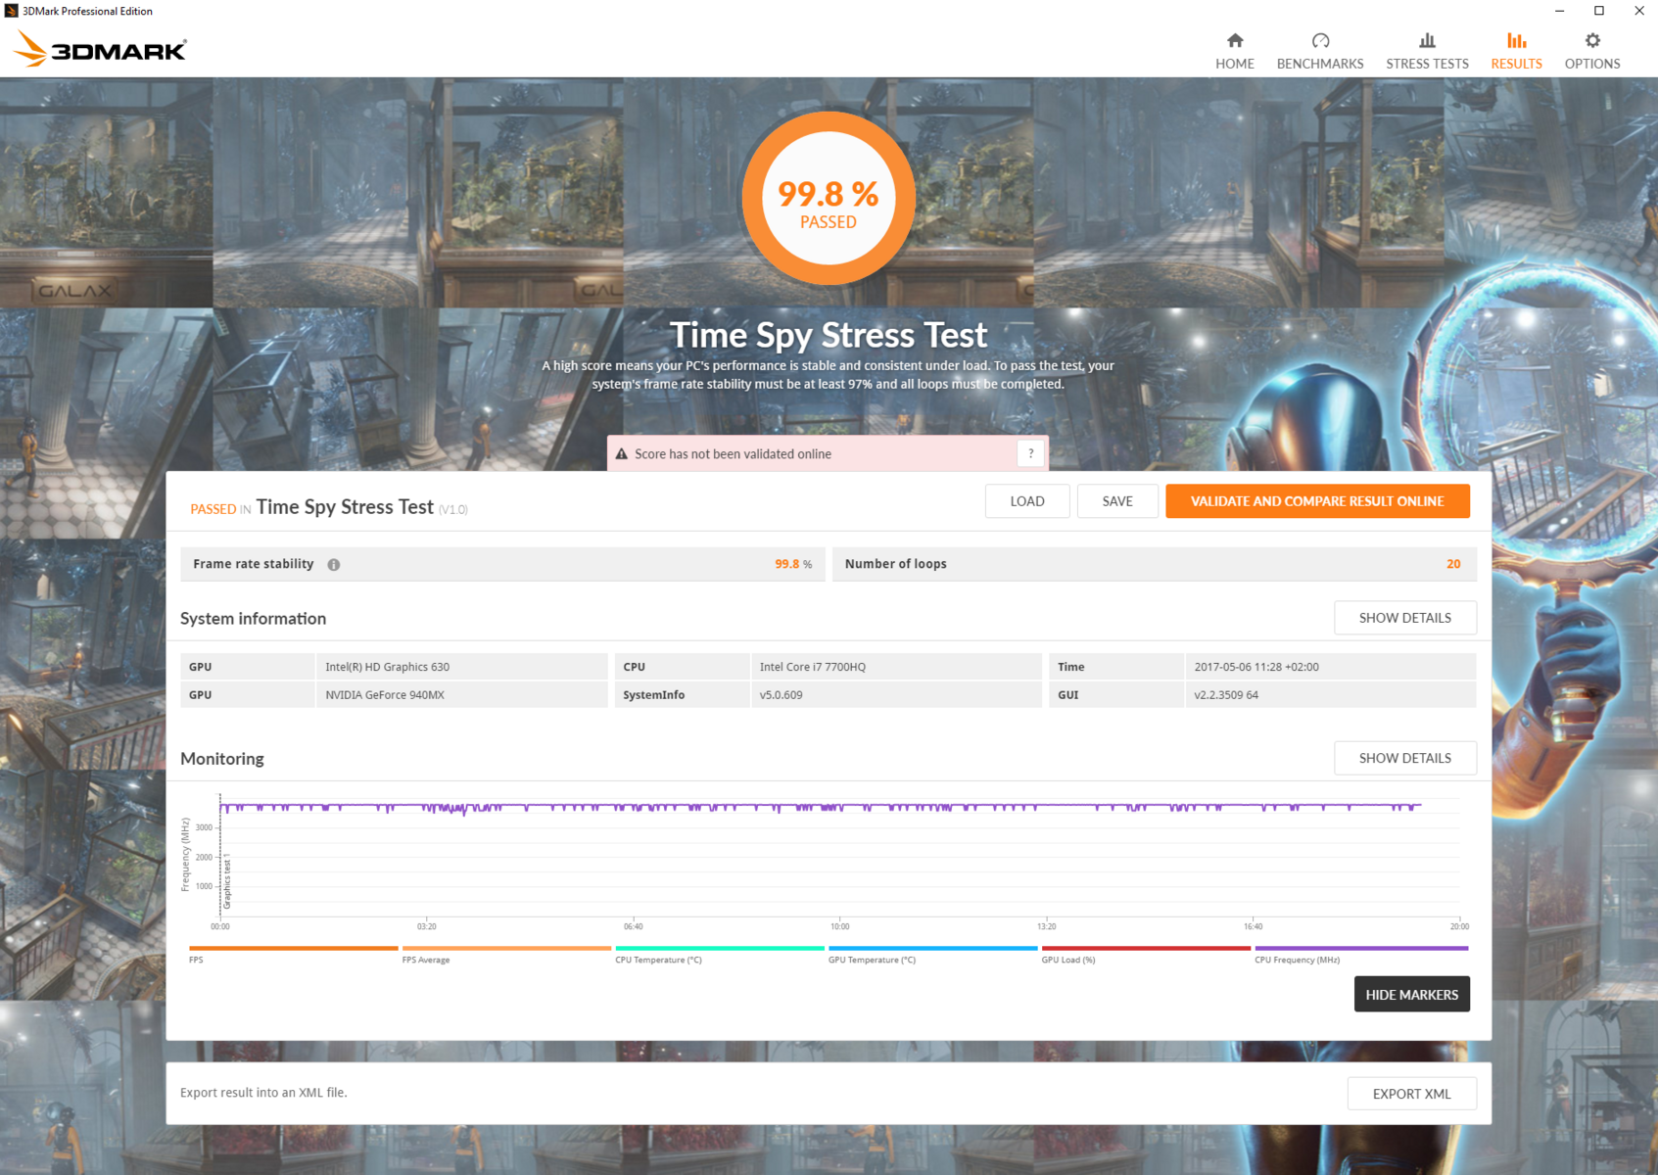1658x1175 pixels.
Task: Open the HOME tab label
Action: [x=1235, y=64]
